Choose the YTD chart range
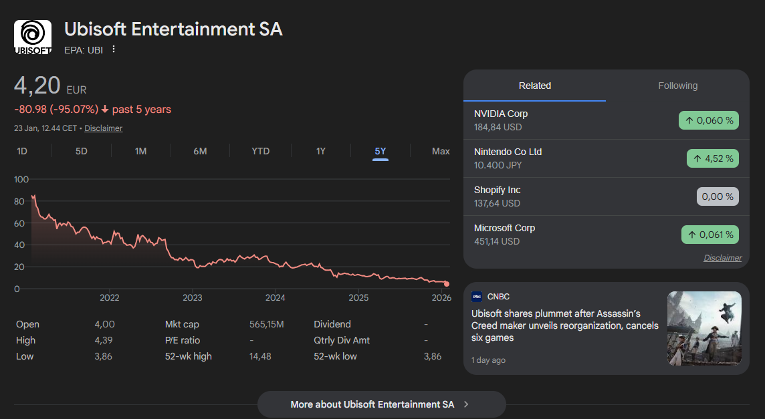 [260, 151]
